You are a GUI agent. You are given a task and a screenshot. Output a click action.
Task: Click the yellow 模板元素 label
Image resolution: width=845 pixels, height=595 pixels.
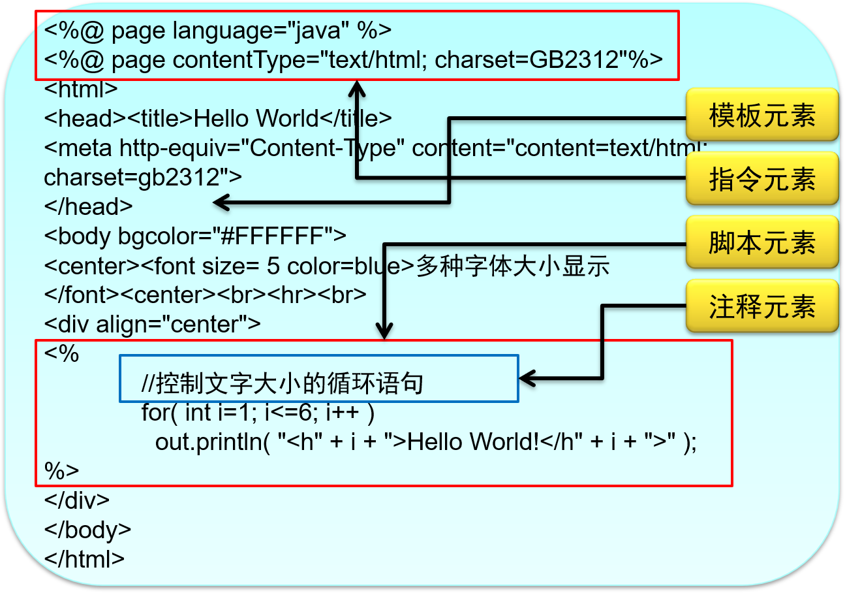pyautogui.click(x=762, y=114)
